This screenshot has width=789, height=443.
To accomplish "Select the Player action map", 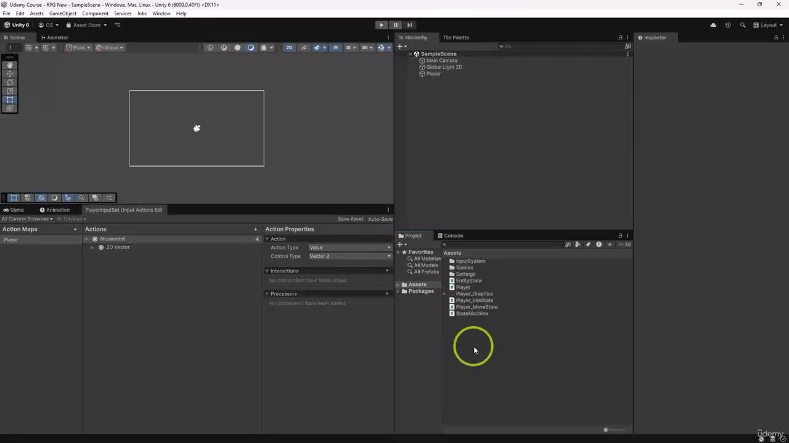I will click(x=41, y=239).
